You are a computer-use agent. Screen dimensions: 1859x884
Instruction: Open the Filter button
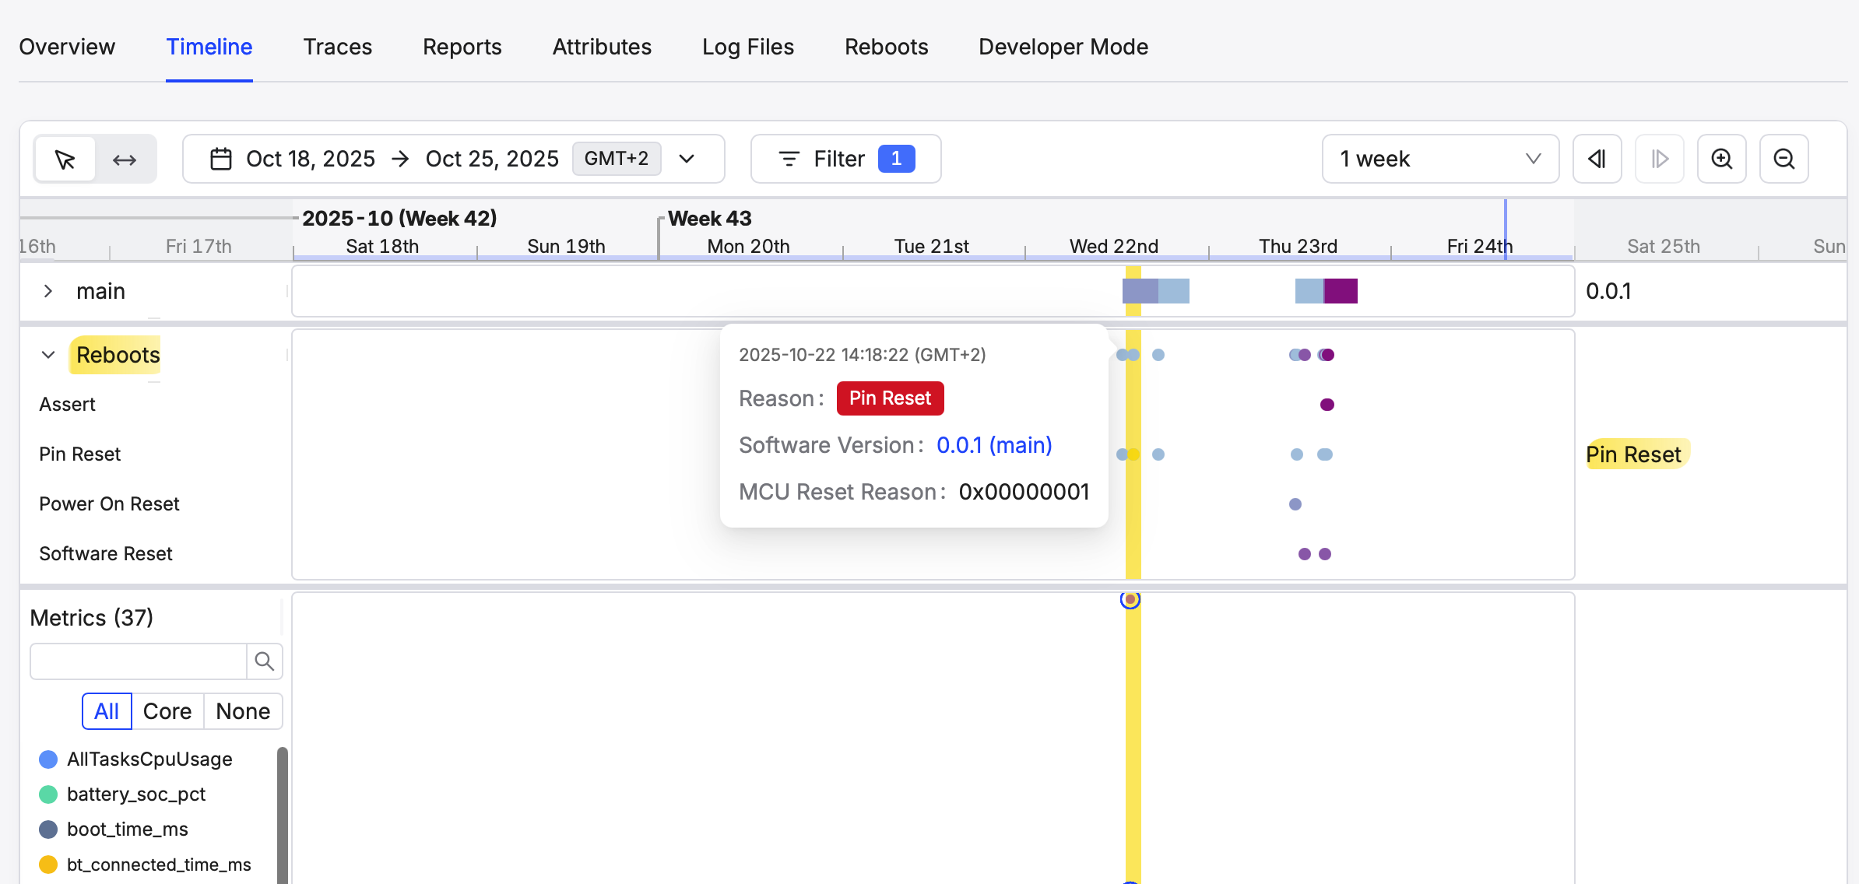(845, 160)
